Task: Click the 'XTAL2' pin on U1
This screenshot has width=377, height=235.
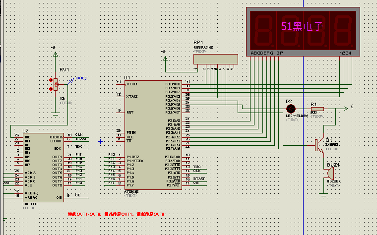Action: click(132, 96)
